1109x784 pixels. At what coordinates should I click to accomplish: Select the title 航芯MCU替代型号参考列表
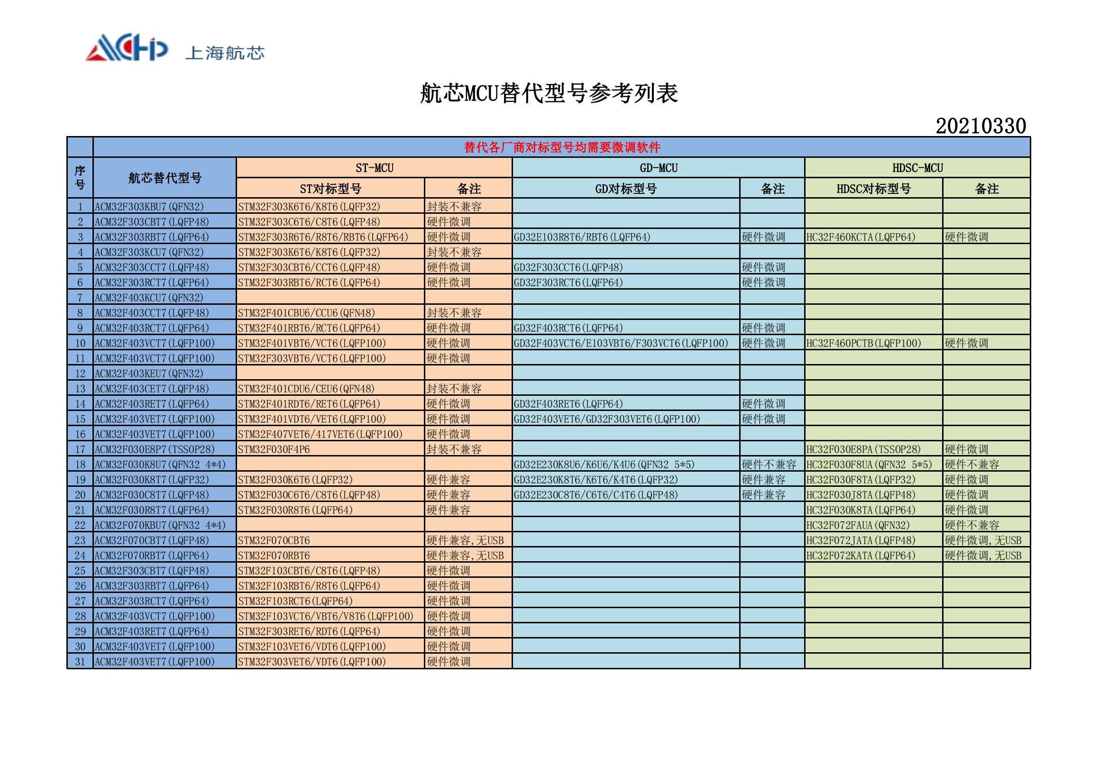click(549, 93)
